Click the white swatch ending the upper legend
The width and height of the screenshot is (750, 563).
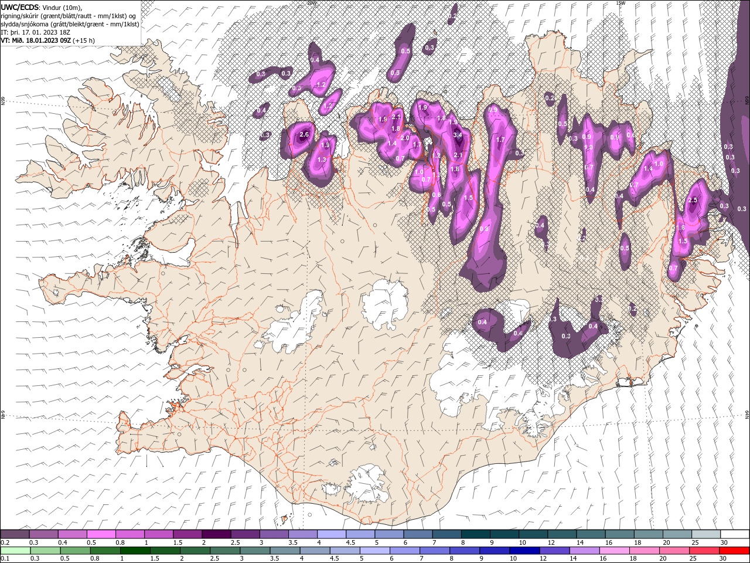734,534
